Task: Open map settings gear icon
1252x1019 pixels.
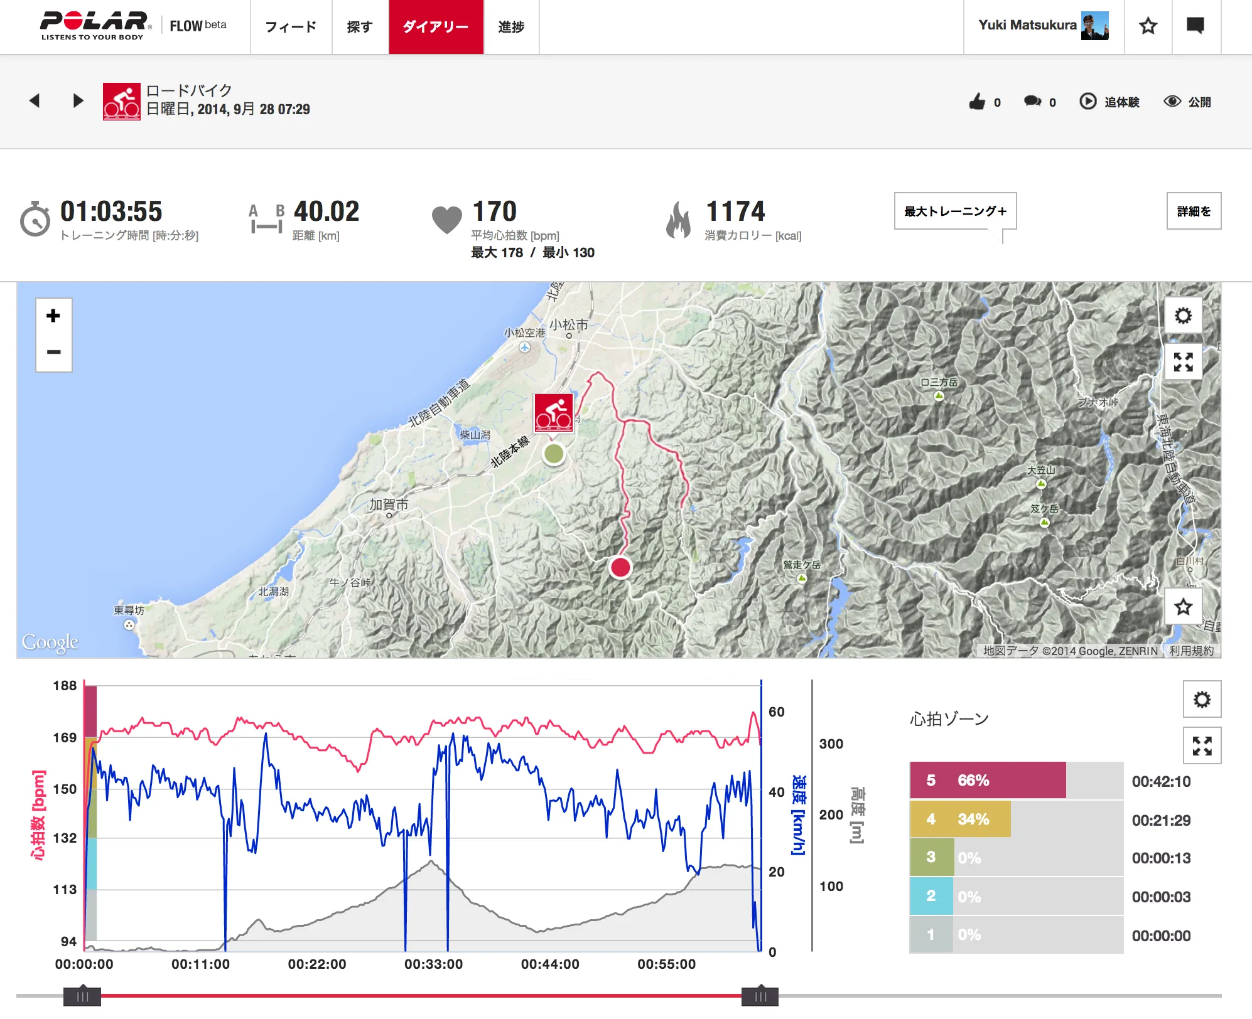Action: click(x=1183, y=316)
